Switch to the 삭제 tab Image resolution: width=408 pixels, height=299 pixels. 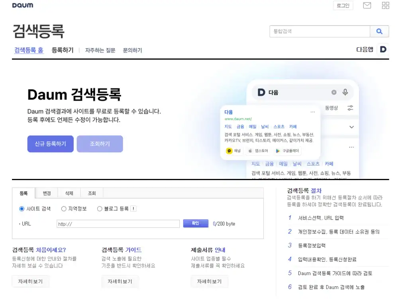(69, 193)
